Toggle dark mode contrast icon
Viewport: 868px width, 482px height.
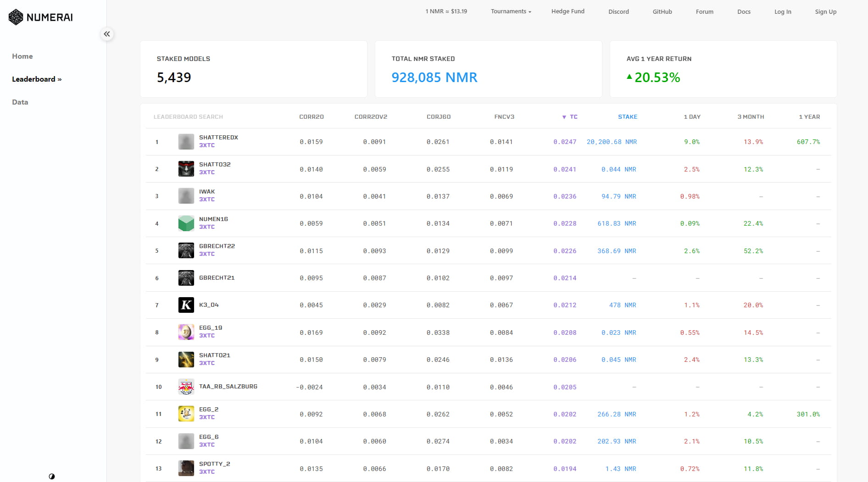pyautogui.click(x=52, y=476)
